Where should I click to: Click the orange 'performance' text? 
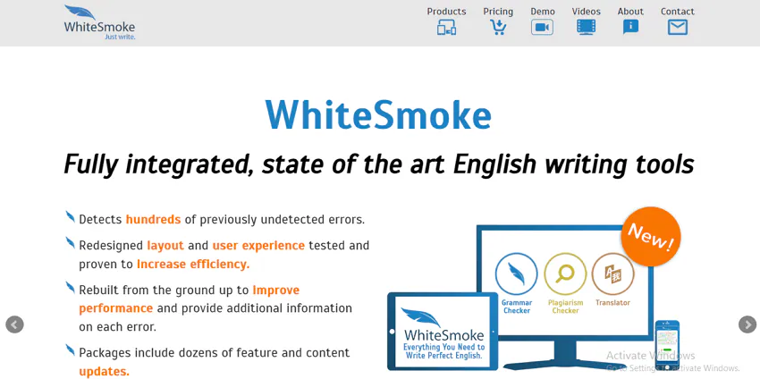(x=116, y=308)
